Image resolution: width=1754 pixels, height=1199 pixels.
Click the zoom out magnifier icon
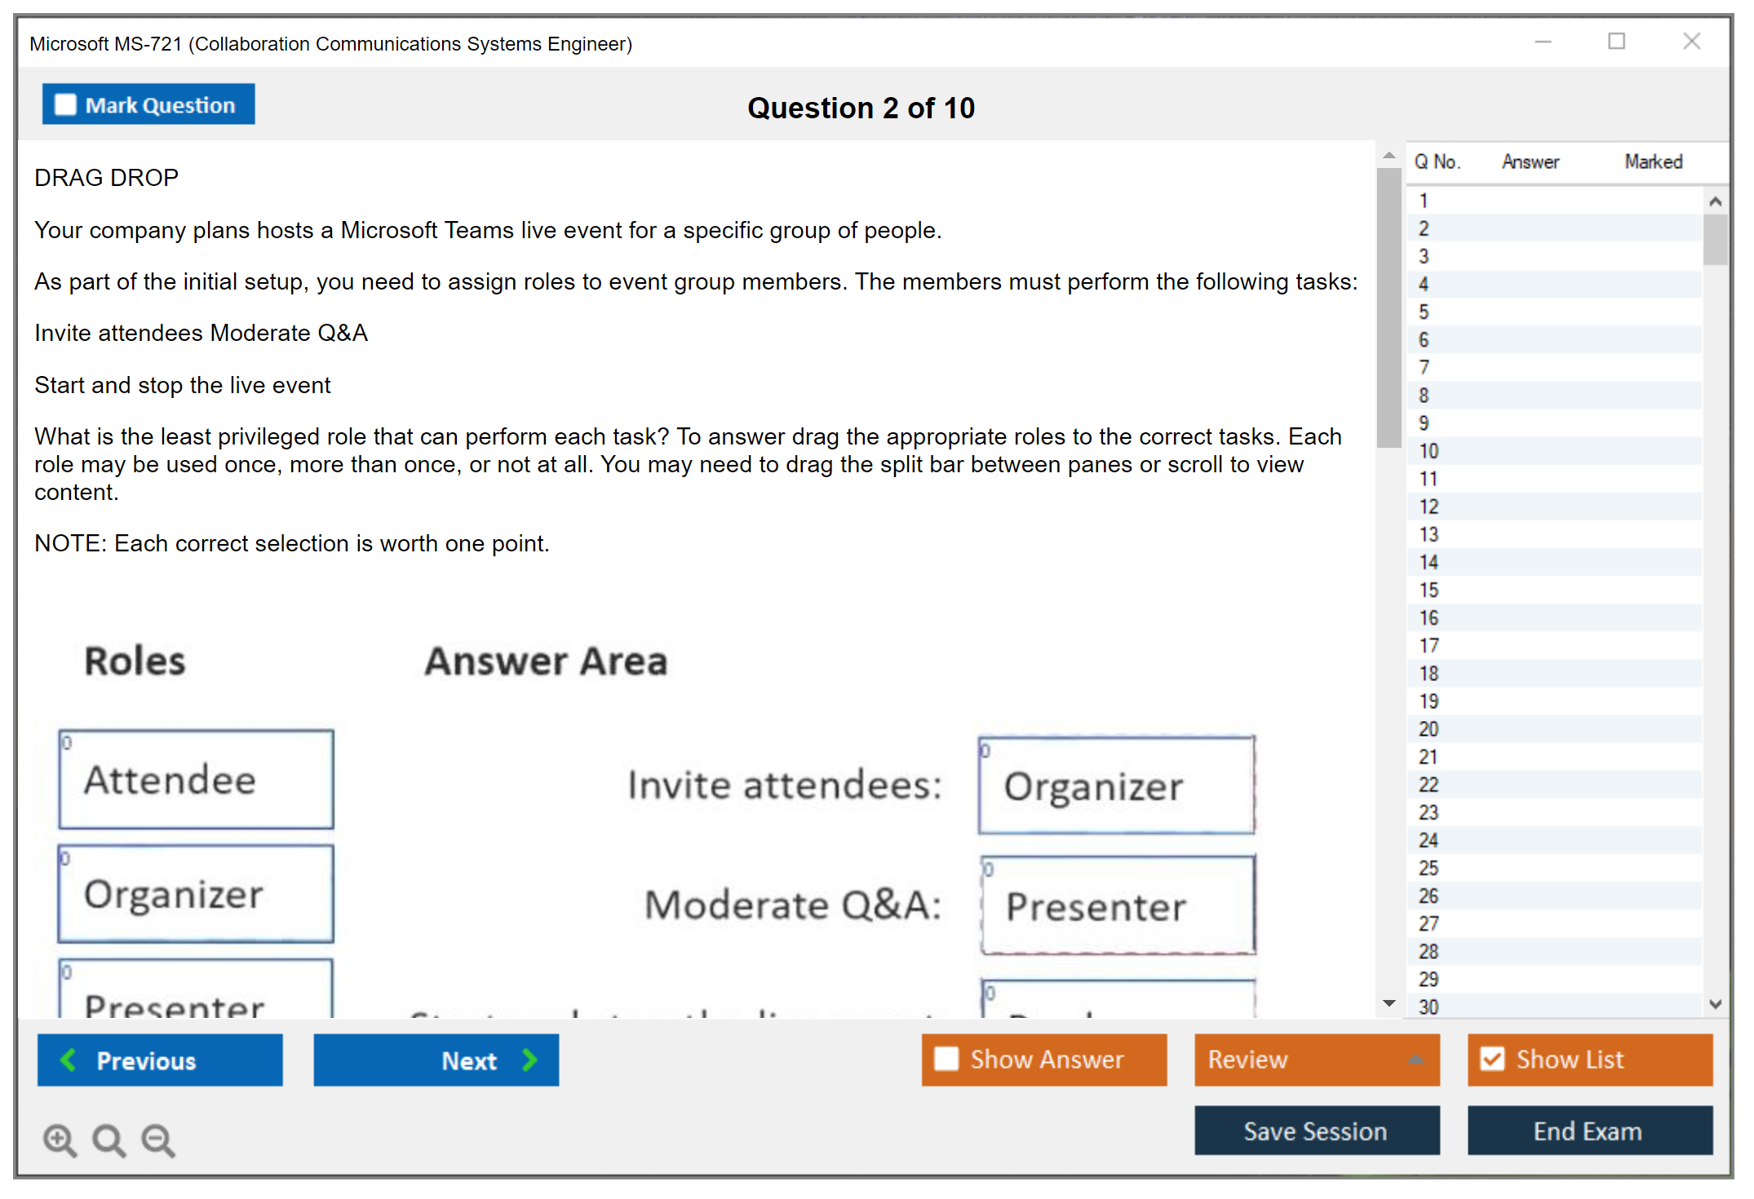pos(158,1139)
